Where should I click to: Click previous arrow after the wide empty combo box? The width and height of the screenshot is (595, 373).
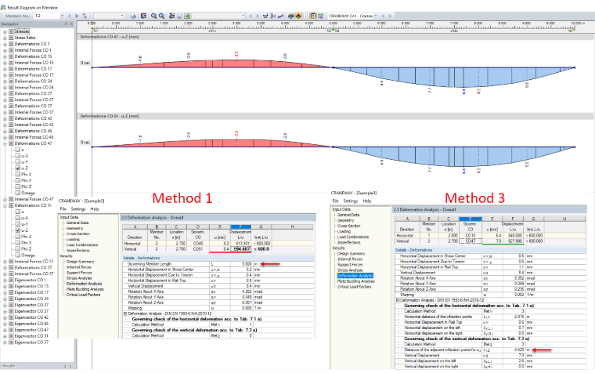pos(251,16)
